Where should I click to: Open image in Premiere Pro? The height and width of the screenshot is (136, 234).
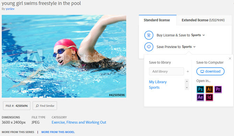tap(218, 89)
